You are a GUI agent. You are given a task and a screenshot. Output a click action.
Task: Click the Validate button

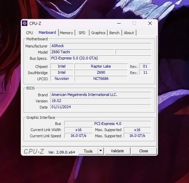point(118,151)
